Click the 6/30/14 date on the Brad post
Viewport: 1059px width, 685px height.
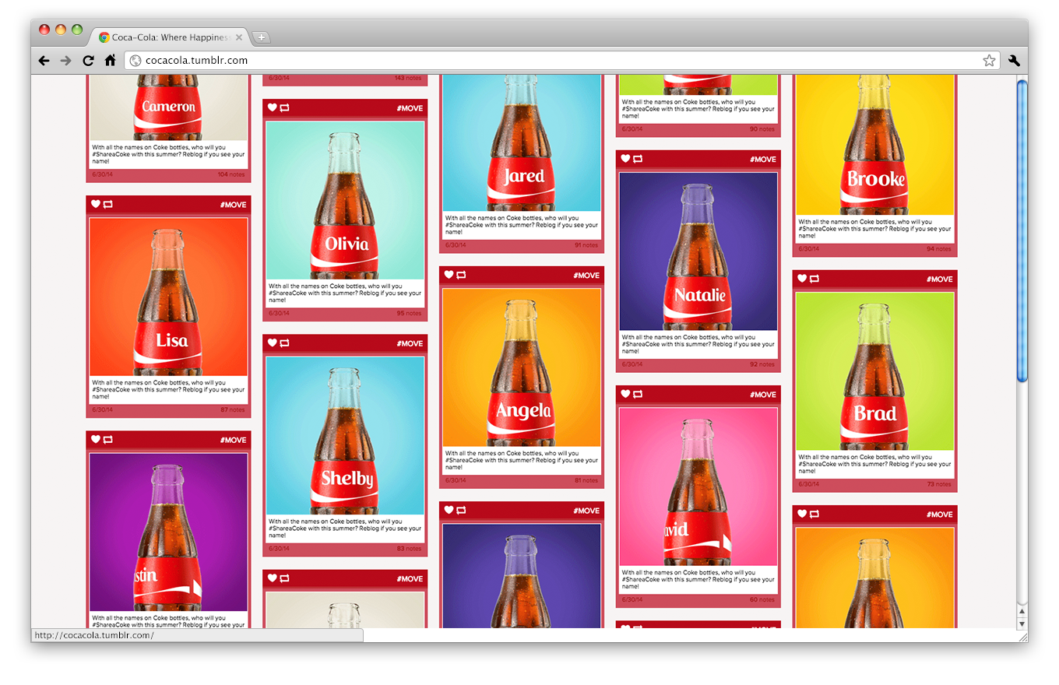(808, 484)
